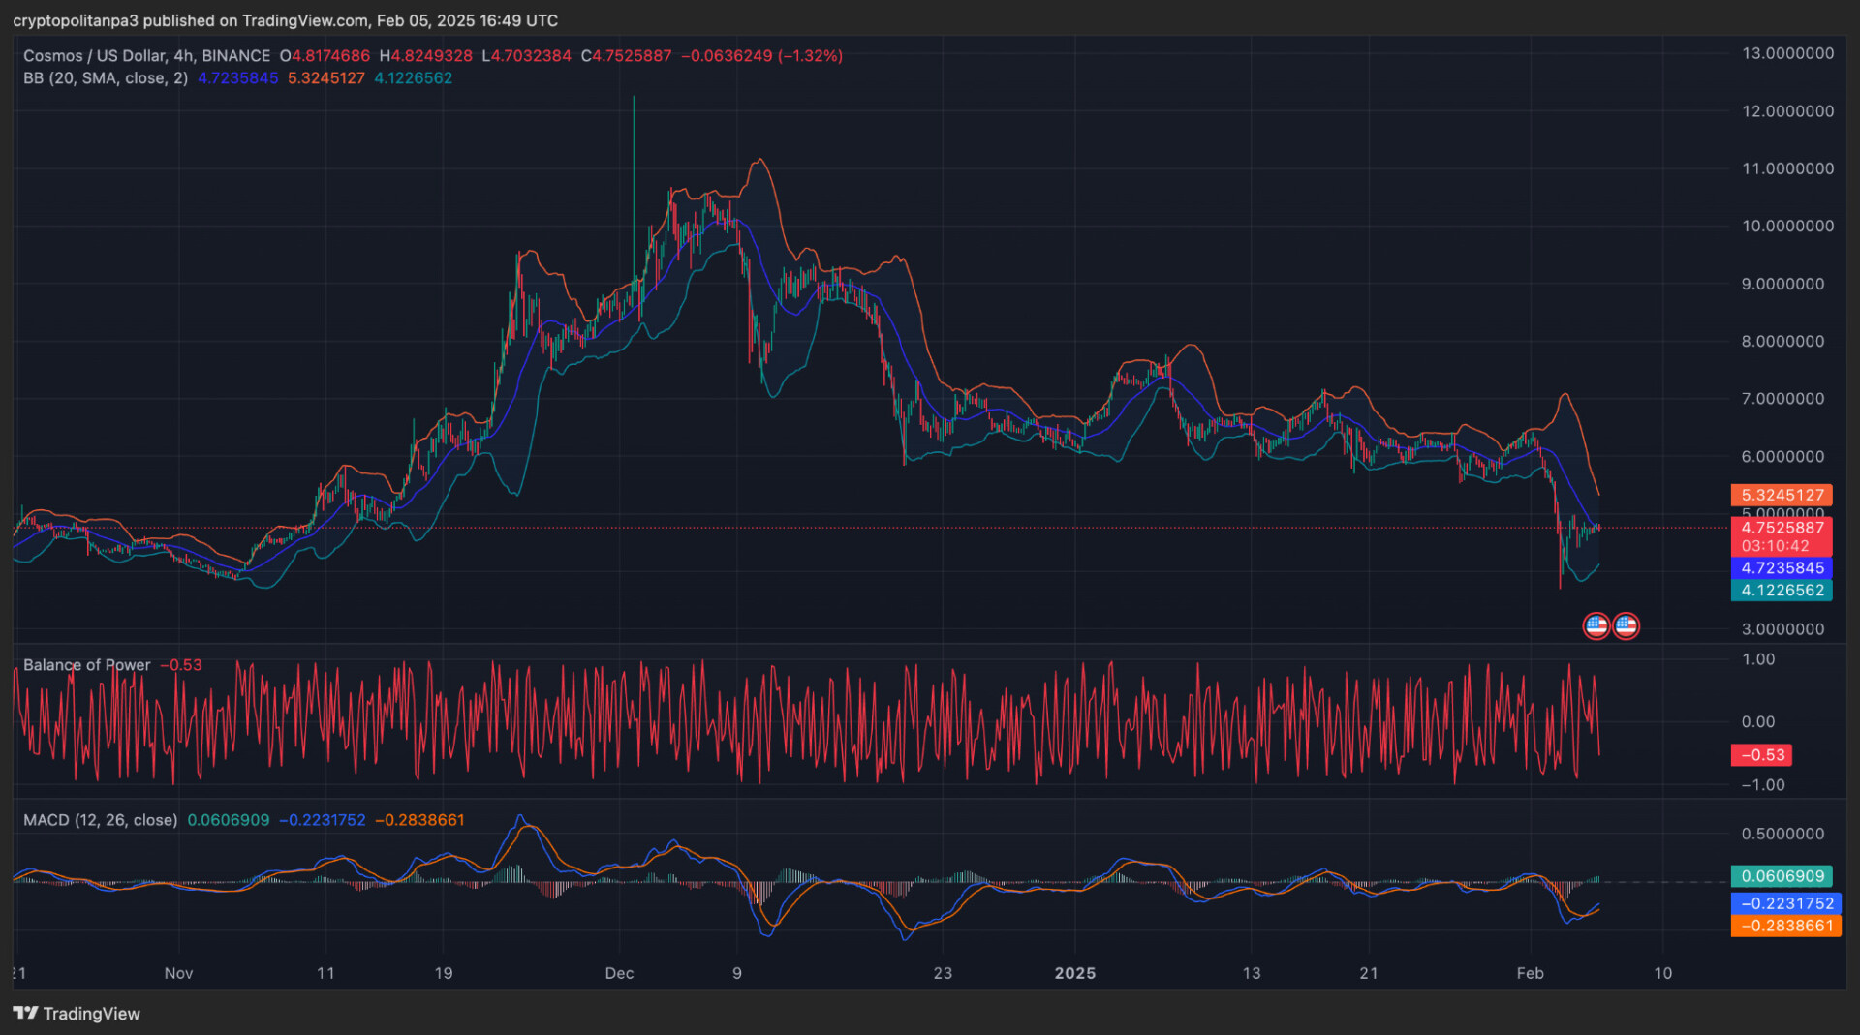This screenshot has width=1860, height=1035.
Task: Click the blue -0.2231752 MACD line axis tag
Action: 1785,903
